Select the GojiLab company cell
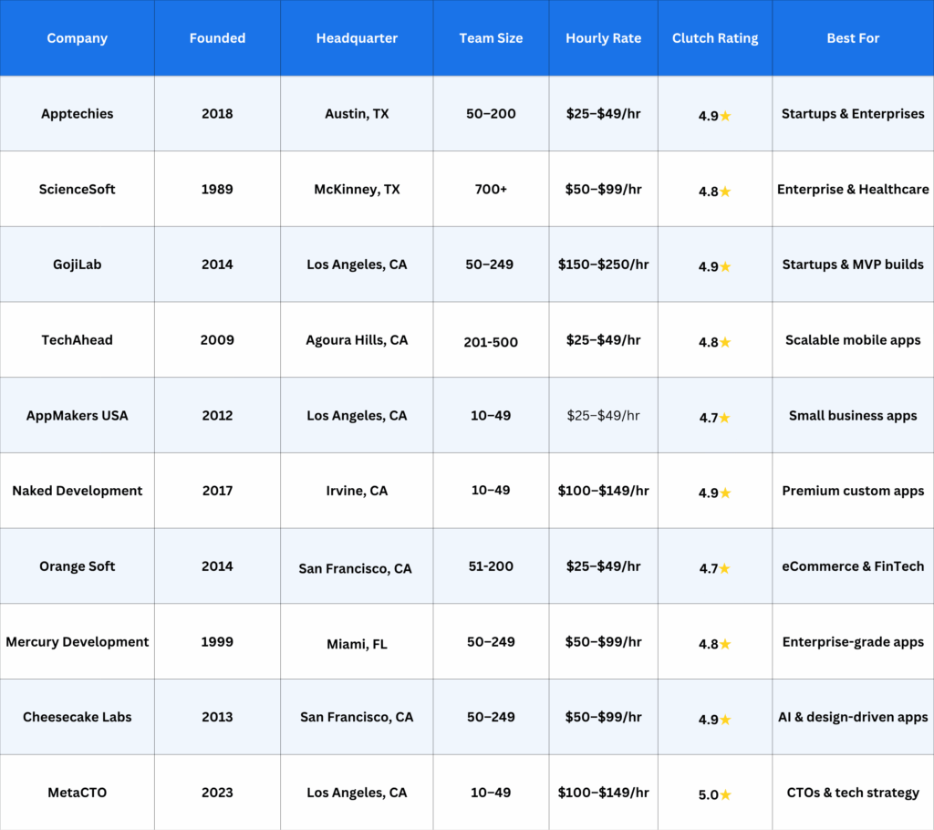 click(77, 265)
